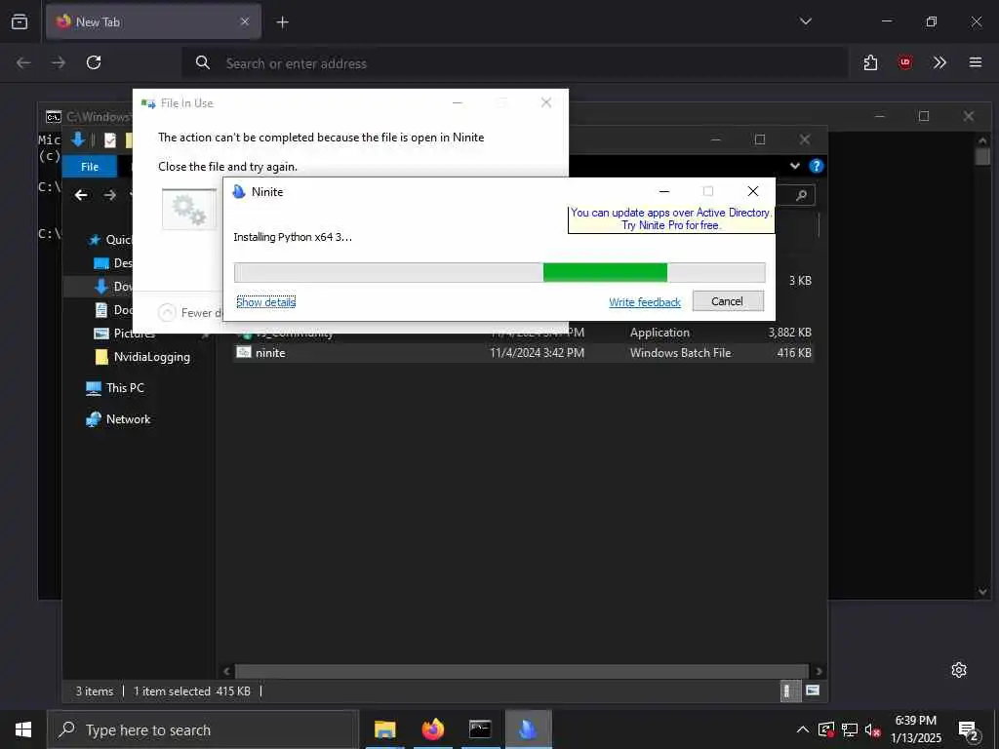Open the Write feedback link
The width and height of the screenshot is (999, 749).
click(x=644, y=302)
